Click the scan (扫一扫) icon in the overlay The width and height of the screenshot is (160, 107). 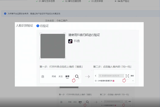click(x=127, y=76)
